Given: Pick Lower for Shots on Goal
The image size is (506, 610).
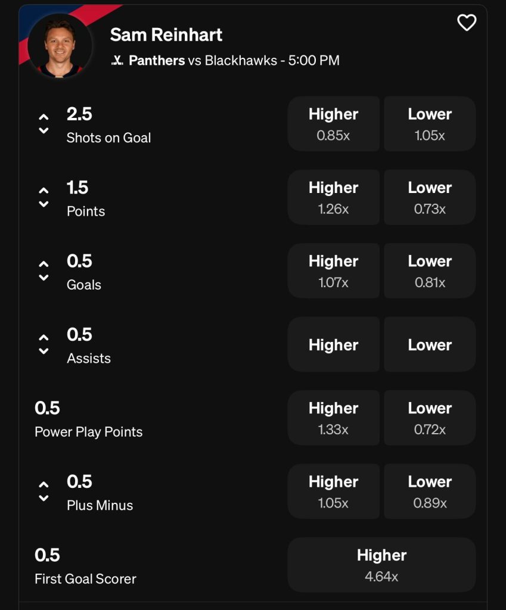Looking at the screenshot, I should tap(430, 124).
